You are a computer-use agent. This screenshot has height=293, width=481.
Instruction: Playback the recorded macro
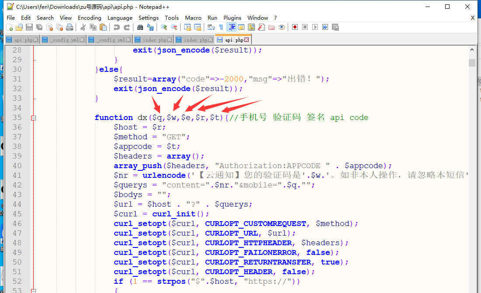point(315,27)
